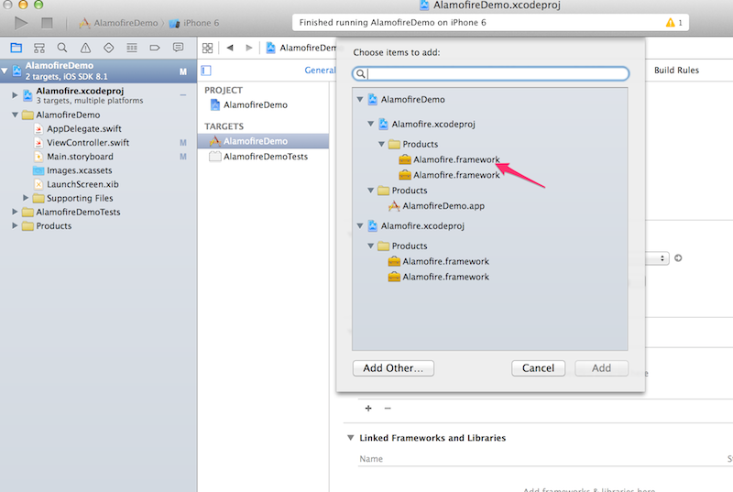Select the iPhone 6 destination
The height and width of the screenshot is (492, 733).
[194, 23]
